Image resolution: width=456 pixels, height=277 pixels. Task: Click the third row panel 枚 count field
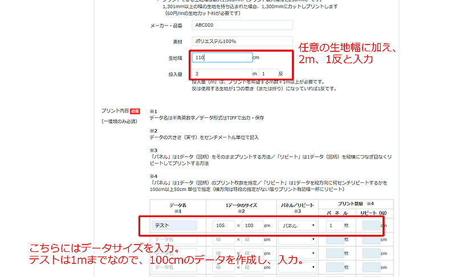pyautogui.click(x=334, y=254)
